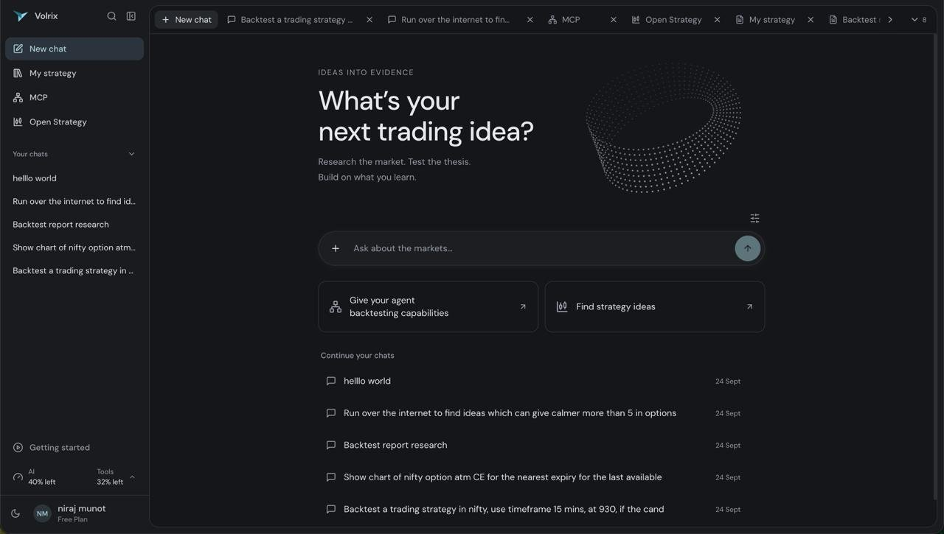The width and height of the screenshot is (944, 534).
Task: Open the tab overflow dropdown showing 8
Action: pos(919,20)
